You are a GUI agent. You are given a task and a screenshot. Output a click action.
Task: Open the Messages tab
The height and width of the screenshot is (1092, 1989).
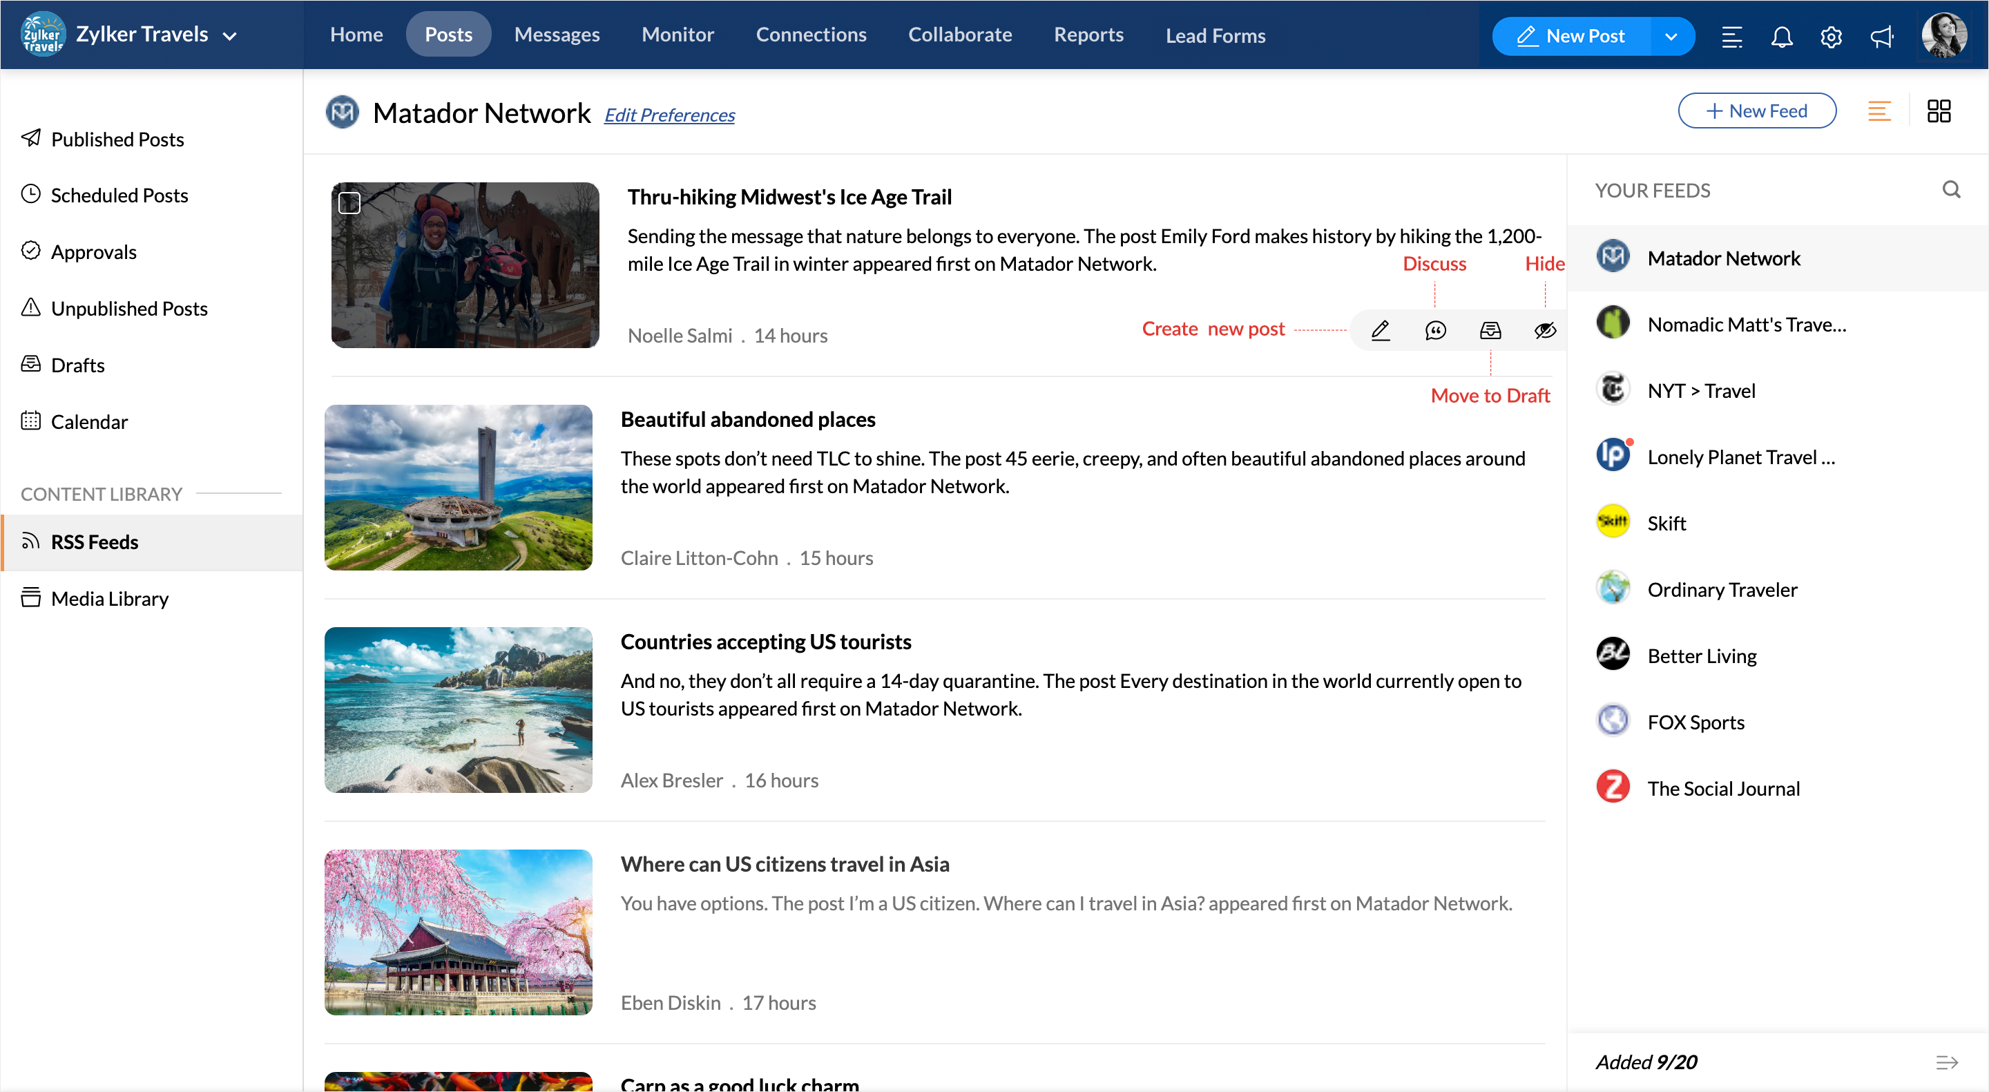tap(557, 35)
